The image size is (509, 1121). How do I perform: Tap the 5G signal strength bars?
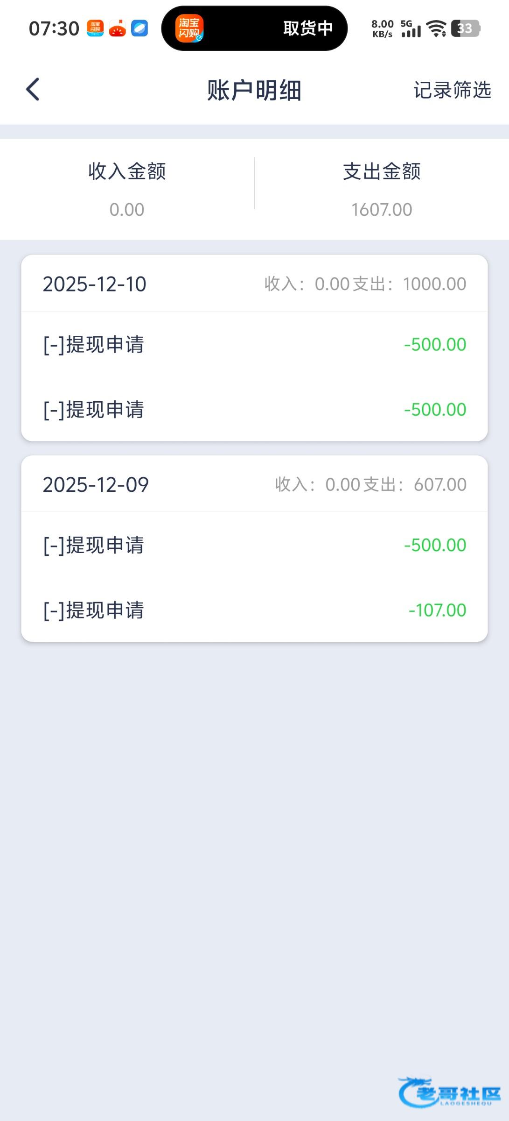(x=411, y=28)
